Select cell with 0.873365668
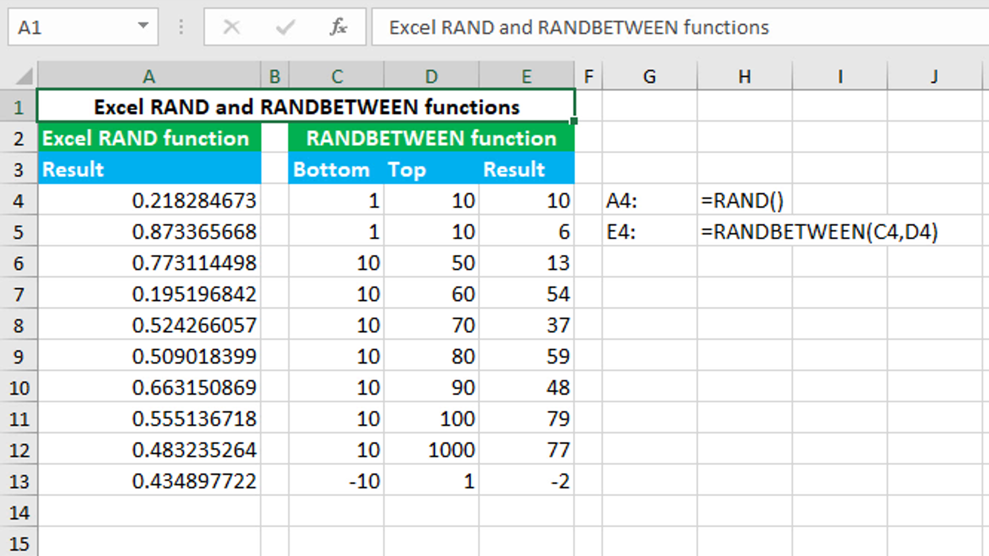This screenshot has width=989, height=556. [149, 232]
